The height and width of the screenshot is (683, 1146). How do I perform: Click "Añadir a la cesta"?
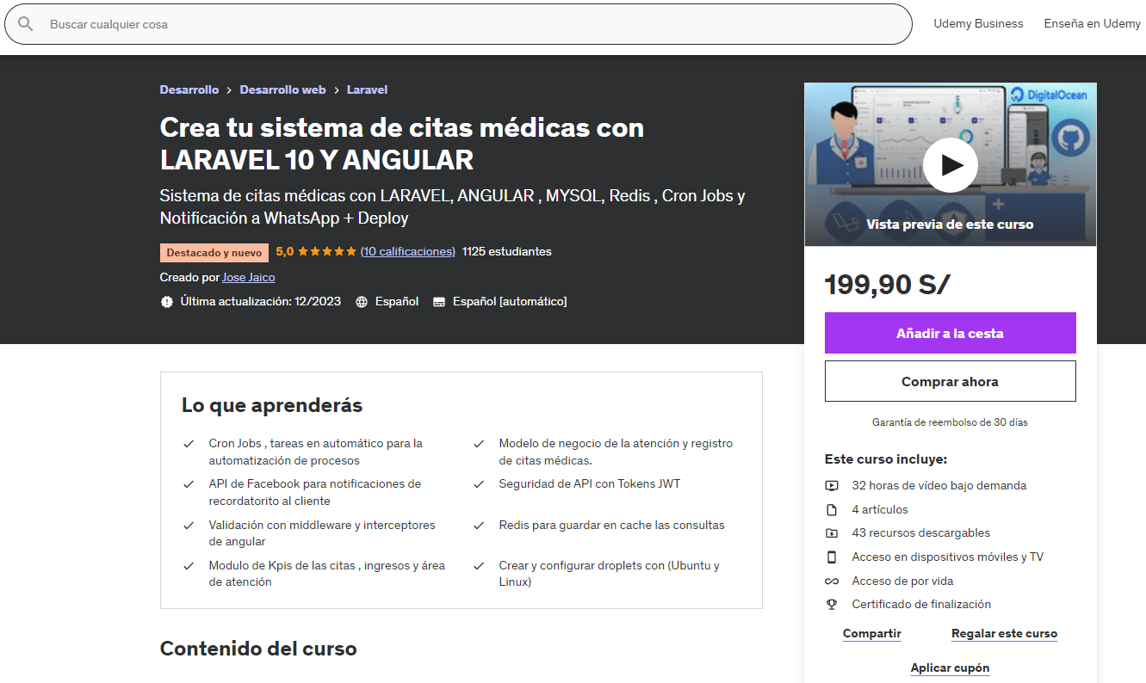coord(950,333)
